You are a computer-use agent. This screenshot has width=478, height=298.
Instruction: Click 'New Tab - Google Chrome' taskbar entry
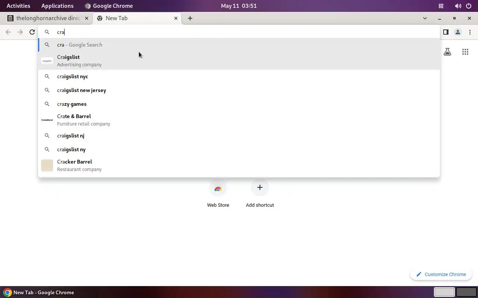39,292
